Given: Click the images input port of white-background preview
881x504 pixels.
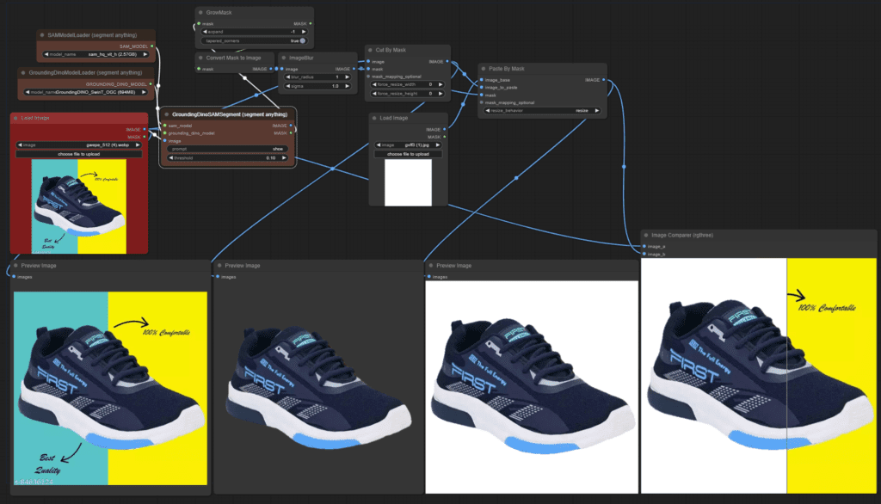Looking at the screenshot, I should [428, 277].
